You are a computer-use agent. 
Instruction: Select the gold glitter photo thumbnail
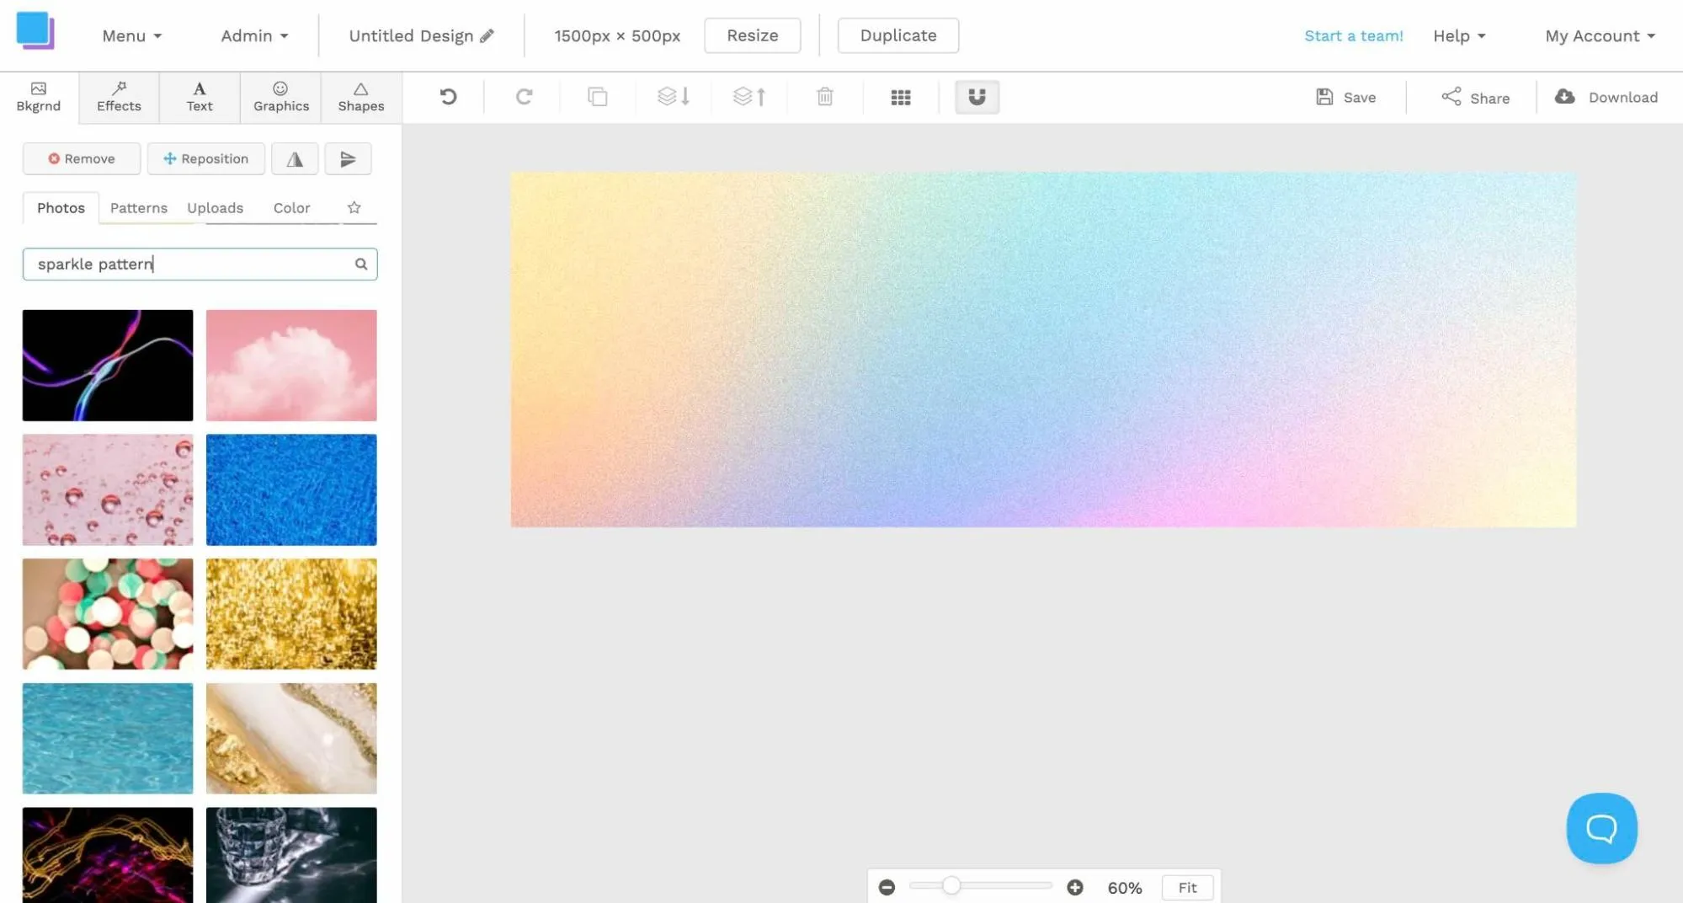pos(291,614)
